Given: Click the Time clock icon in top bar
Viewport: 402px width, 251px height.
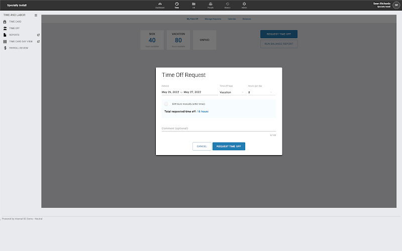Looking at the screenshot, I should point(176,5).
